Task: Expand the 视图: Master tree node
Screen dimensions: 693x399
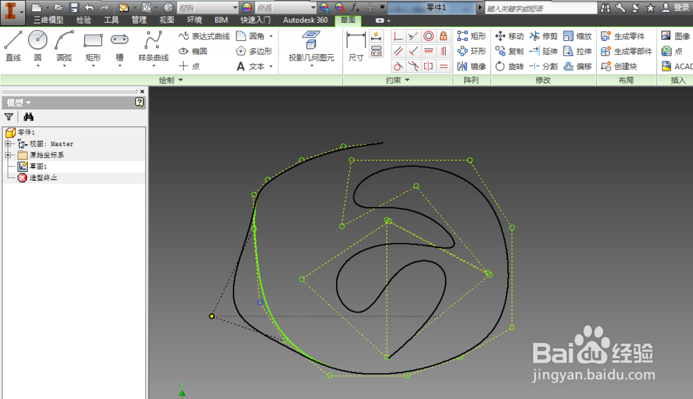Action: 8,144
